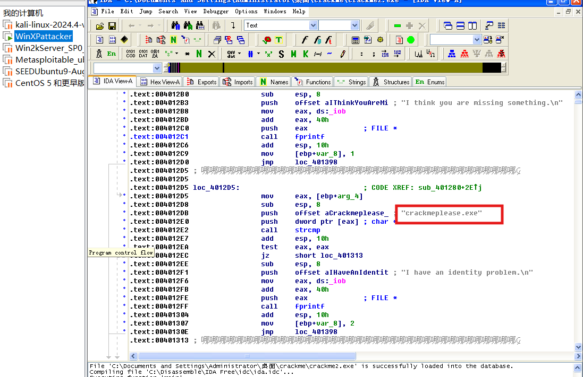Expand the forward arrow history dropdown
Image resolution: width=583 pixels, height=377 pixels.
coord(159,25)
